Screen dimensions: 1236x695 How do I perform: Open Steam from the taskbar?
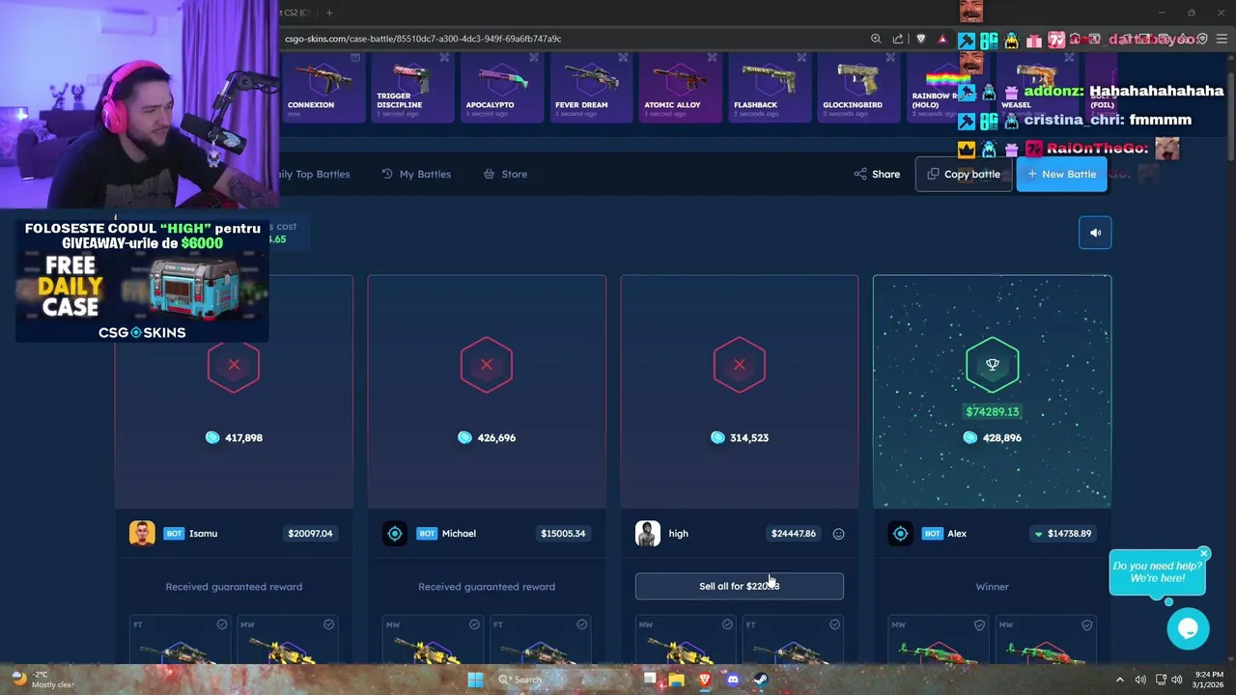[x=760, y=680]
